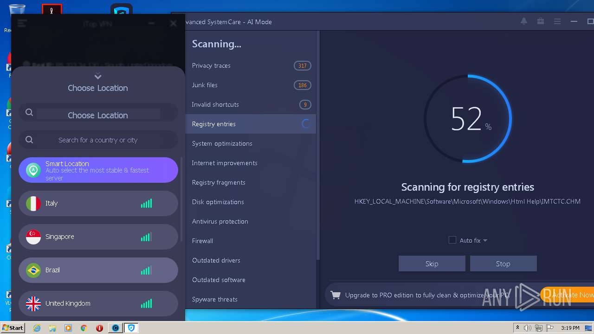The width and height of the screenshot is (594, 334).
Task: Open the toolbox briefcase icon in SystemCare
Action: 541,21
